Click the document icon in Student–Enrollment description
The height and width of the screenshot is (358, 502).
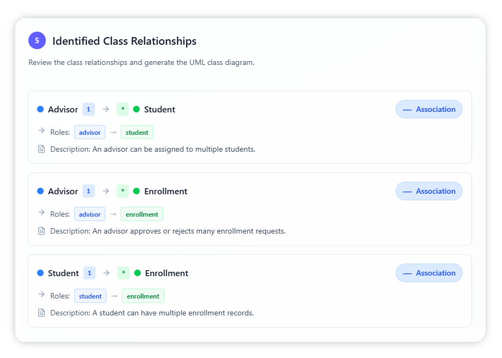(41, 313)
